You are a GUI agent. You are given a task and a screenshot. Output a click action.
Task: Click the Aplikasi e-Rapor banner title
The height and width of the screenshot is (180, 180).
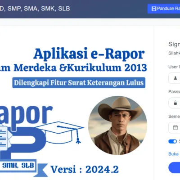89,54
